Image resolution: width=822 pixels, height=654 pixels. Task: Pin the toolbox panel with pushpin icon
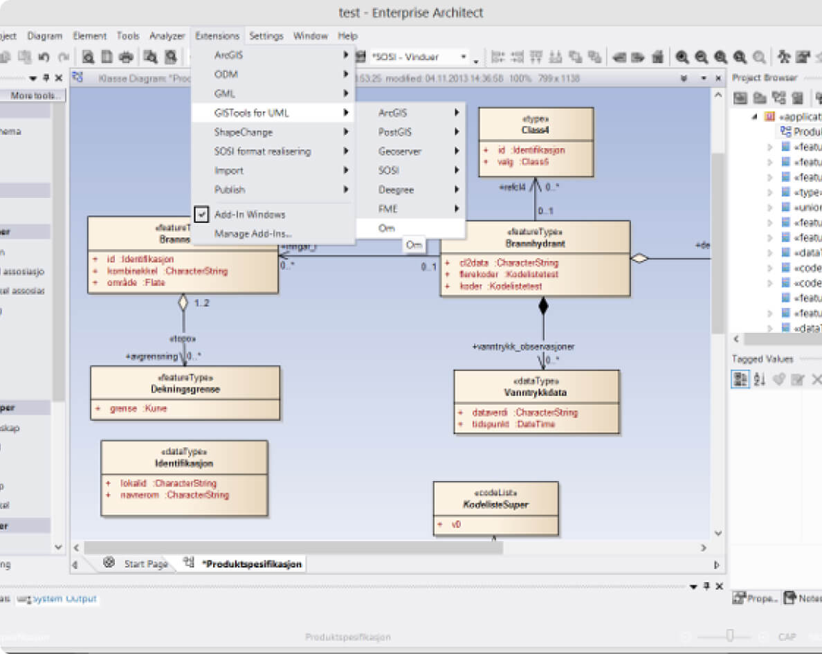(x=46, y=78)
